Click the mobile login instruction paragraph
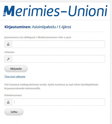The width and height of the screenshot is (112, 124). [x=51, y=86]
